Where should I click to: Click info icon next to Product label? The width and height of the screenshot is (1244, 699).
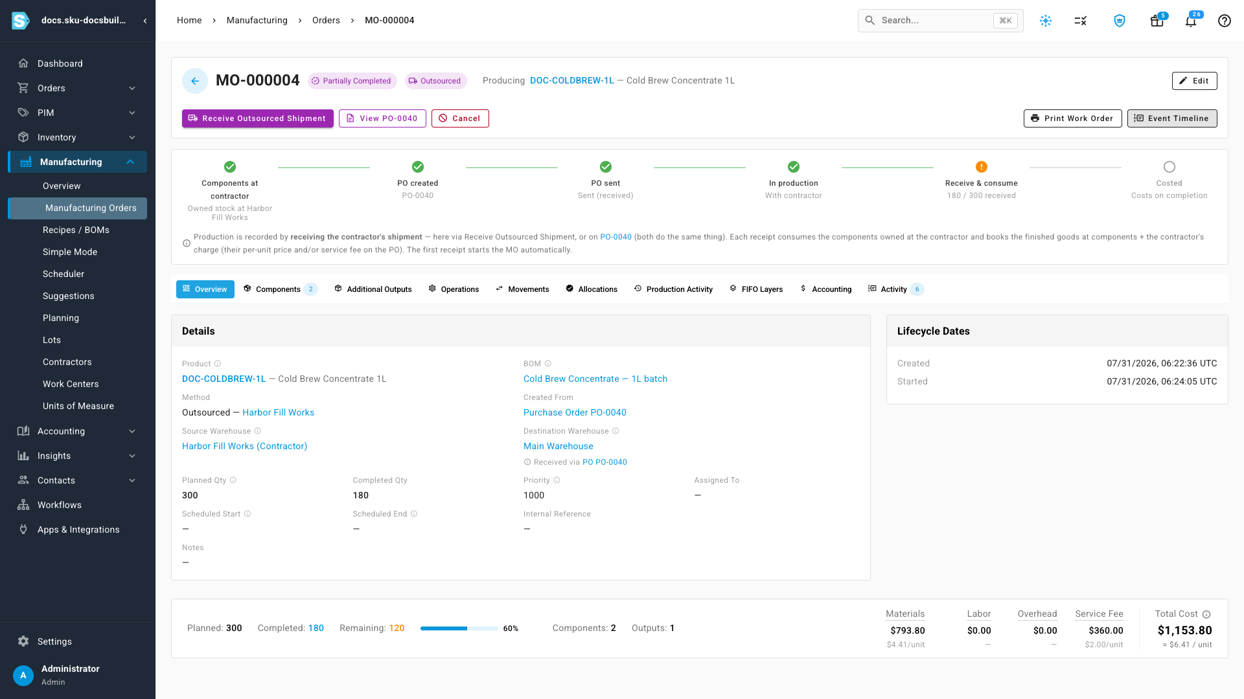pyautogui.click(x=218, y=364)
